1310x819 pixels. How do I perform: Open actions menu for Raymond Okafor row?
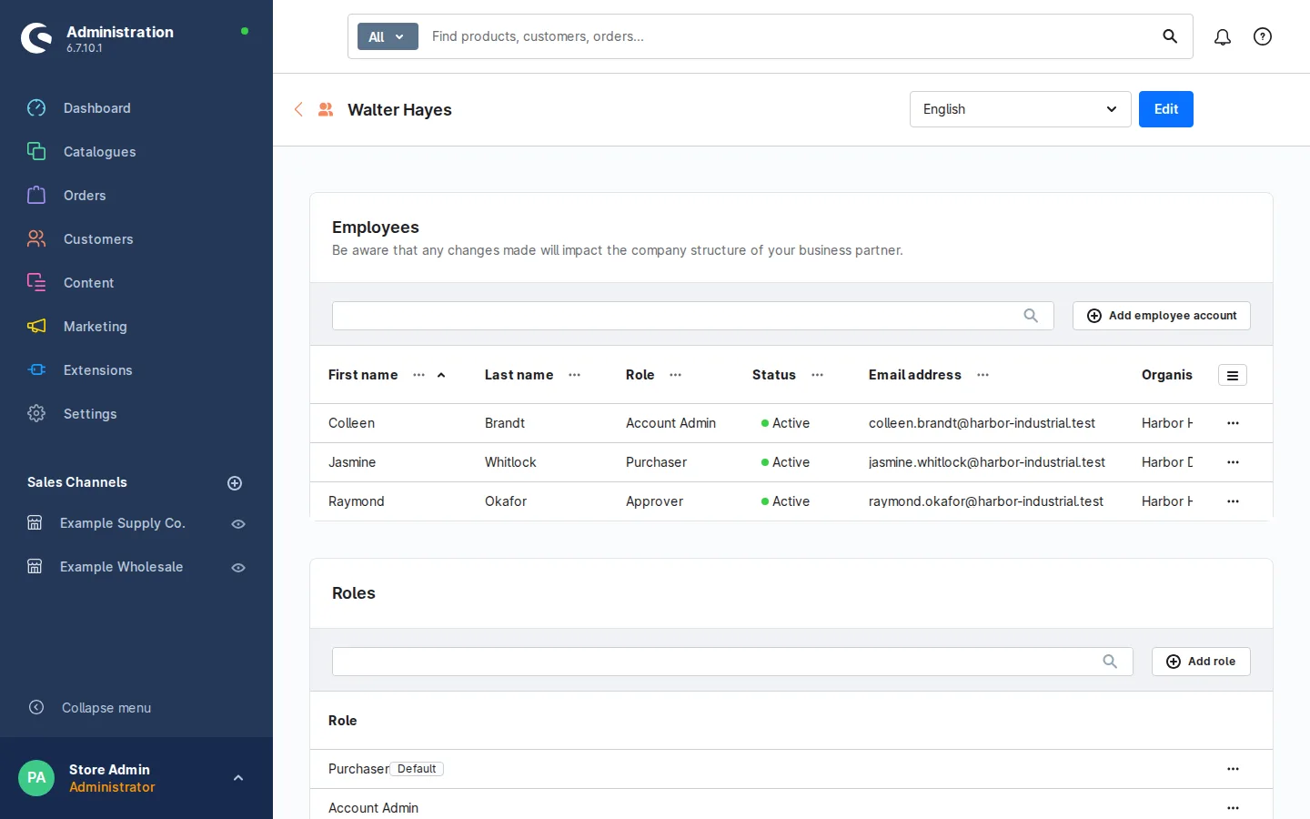(1233, 501)
